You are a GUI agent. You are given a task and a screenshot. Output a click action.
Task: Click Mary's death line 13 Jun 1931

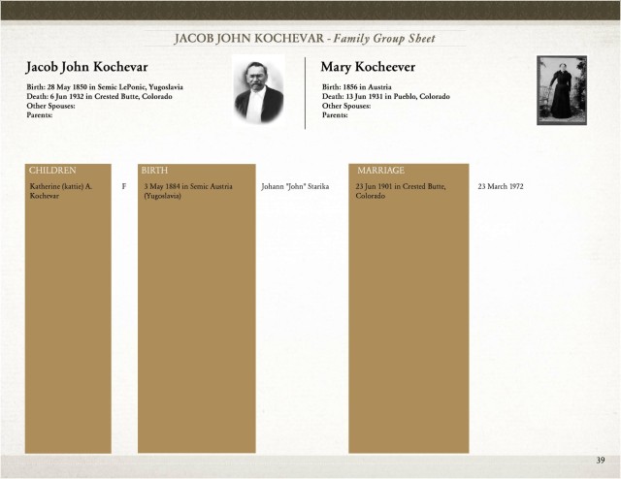(386, 97)
